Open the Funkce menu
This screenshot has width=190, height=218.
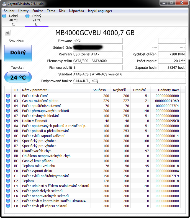(38, 11)
